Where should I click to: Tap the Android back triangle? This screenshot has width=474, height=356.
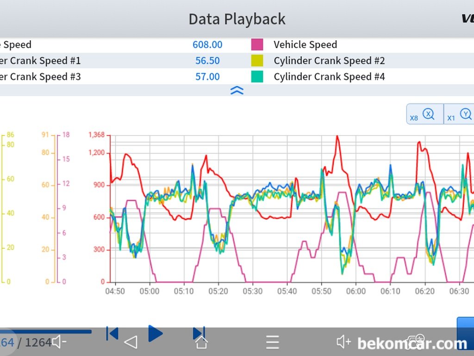(x=131, y=343)
